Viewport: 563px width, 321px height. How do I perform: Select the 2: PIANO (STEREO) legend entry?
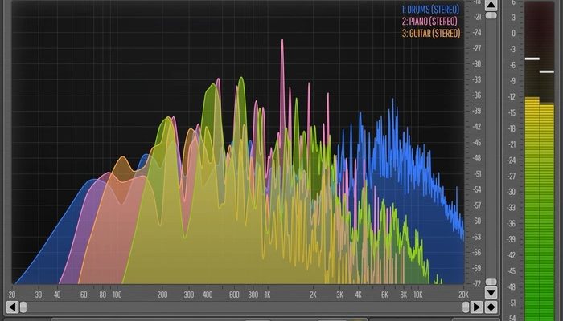(431, 22)
